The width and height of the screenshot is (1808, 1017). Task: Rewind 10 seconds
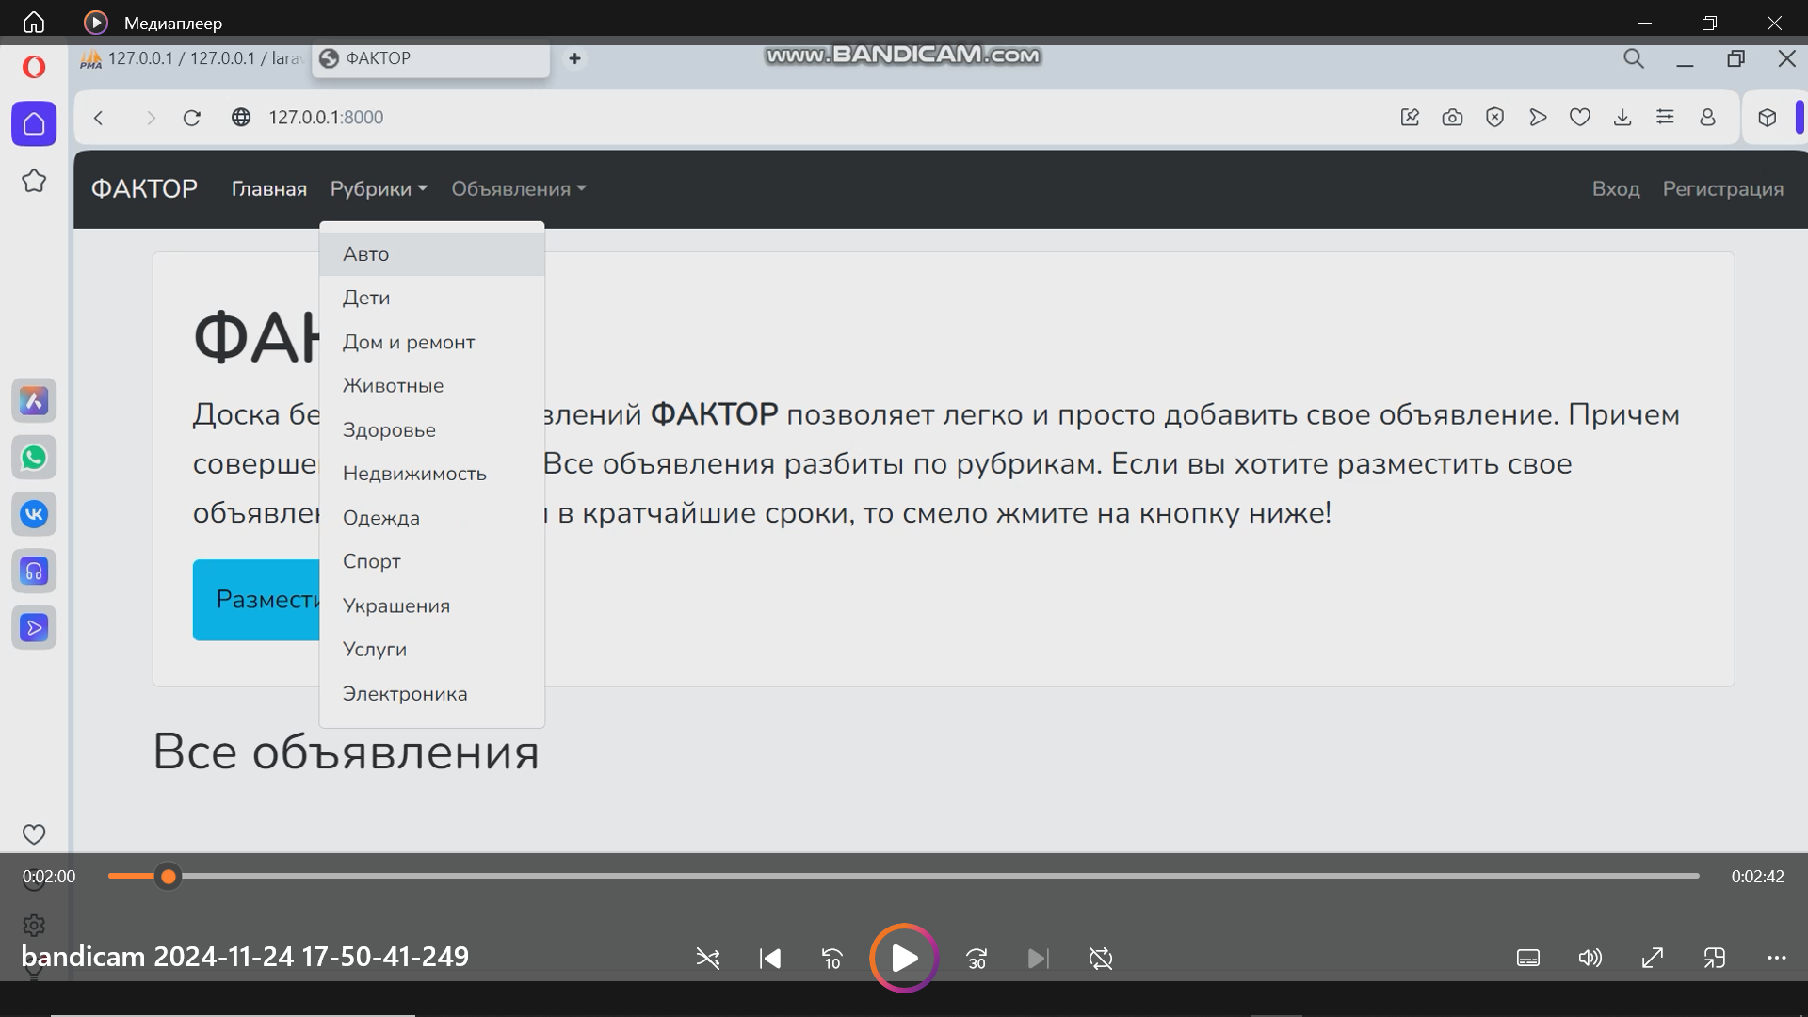(832, 959)
